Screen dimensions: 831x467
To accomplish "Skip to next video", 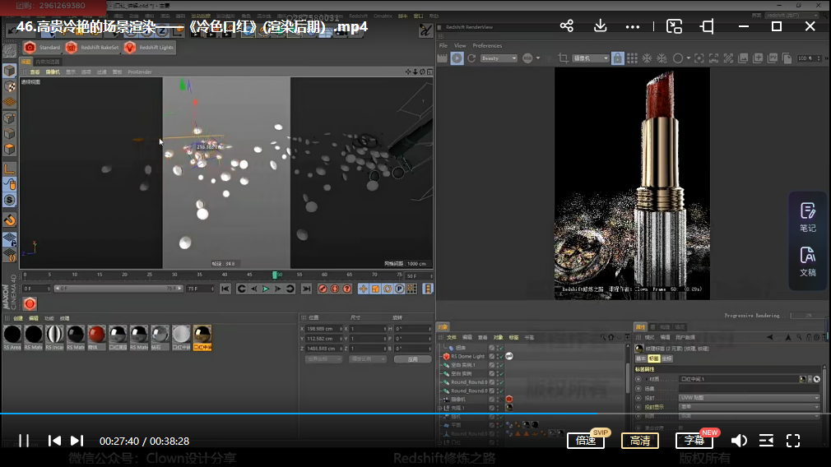I will 77,441.
